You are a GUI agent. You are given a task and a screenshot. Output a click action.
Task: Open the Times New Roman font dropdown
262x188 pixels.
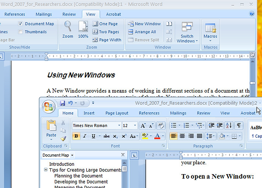click(119, 125)
